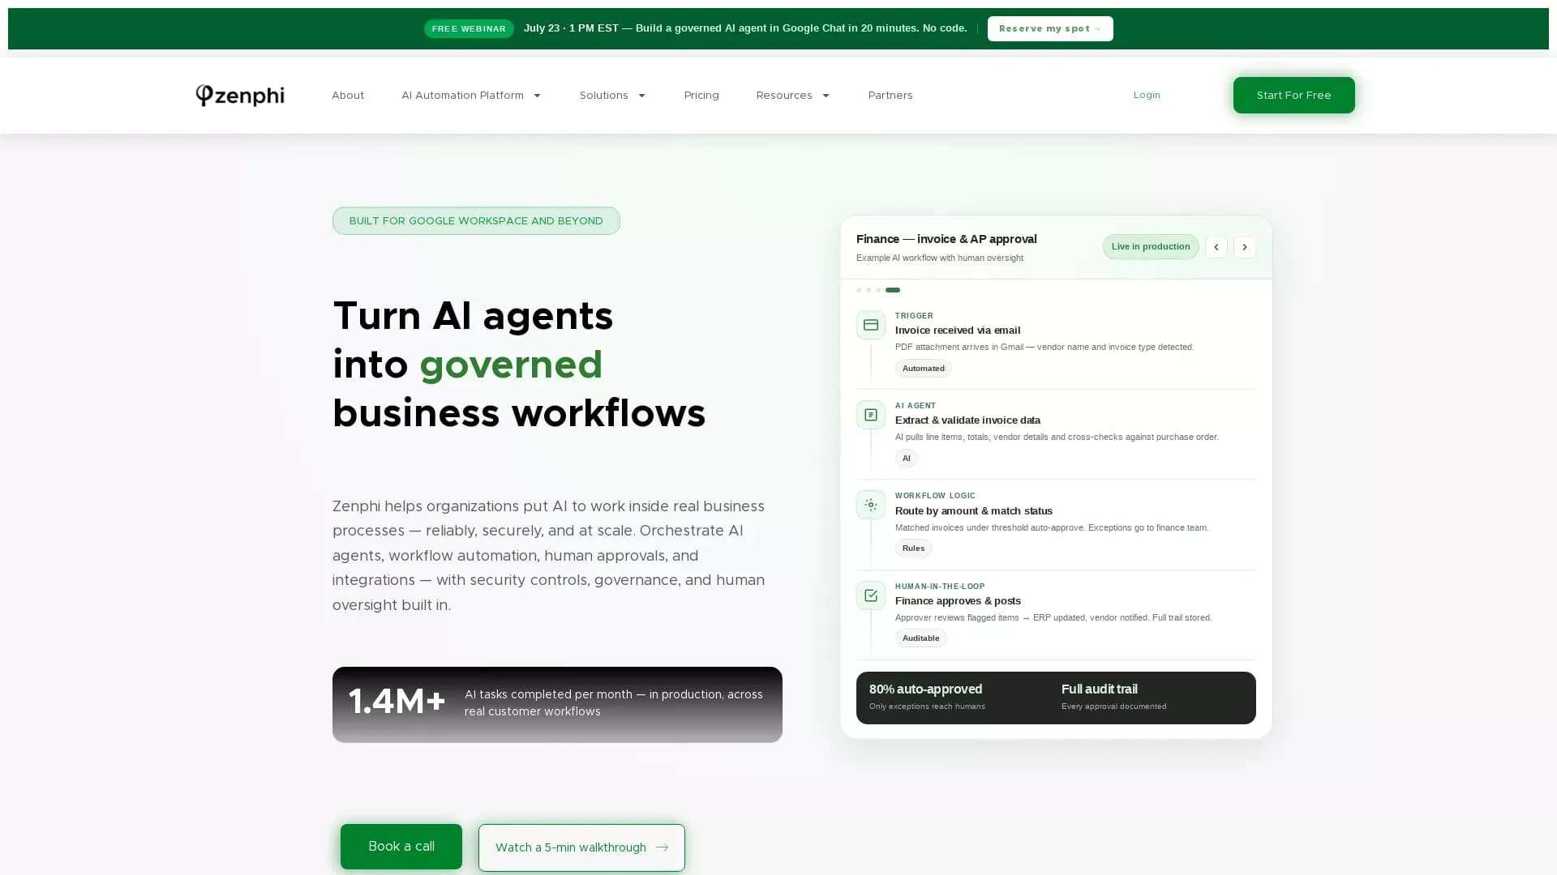Open the Pricing page
Screen dimensions: 1557x875
(701, 96)
